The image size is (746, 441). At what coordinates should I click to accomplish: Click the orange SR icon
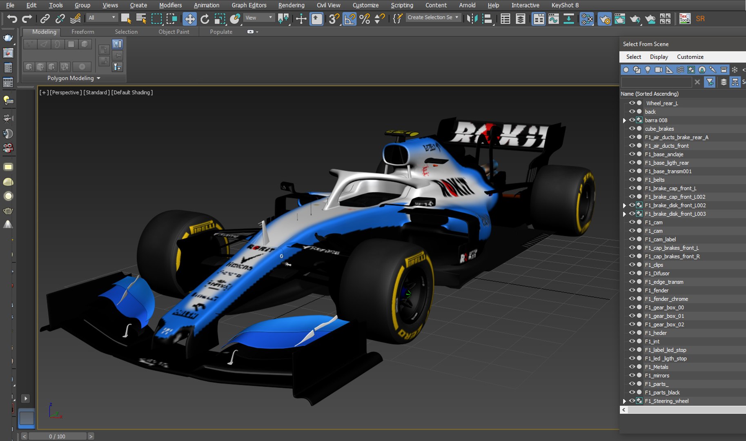click(700, 19)
